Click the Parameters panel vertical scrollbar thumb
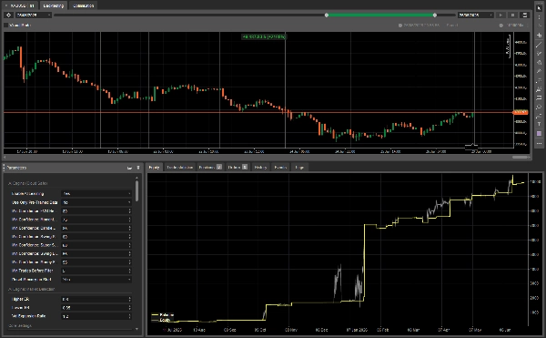Viewport: 546px width, 338px height. coord(136,190)
